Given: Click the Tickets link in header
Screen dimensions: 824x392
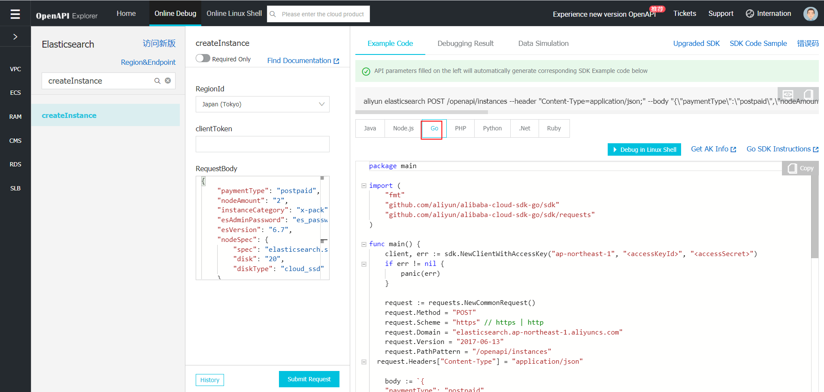Looking at the screenshot, I should click(x=685, y=13).
